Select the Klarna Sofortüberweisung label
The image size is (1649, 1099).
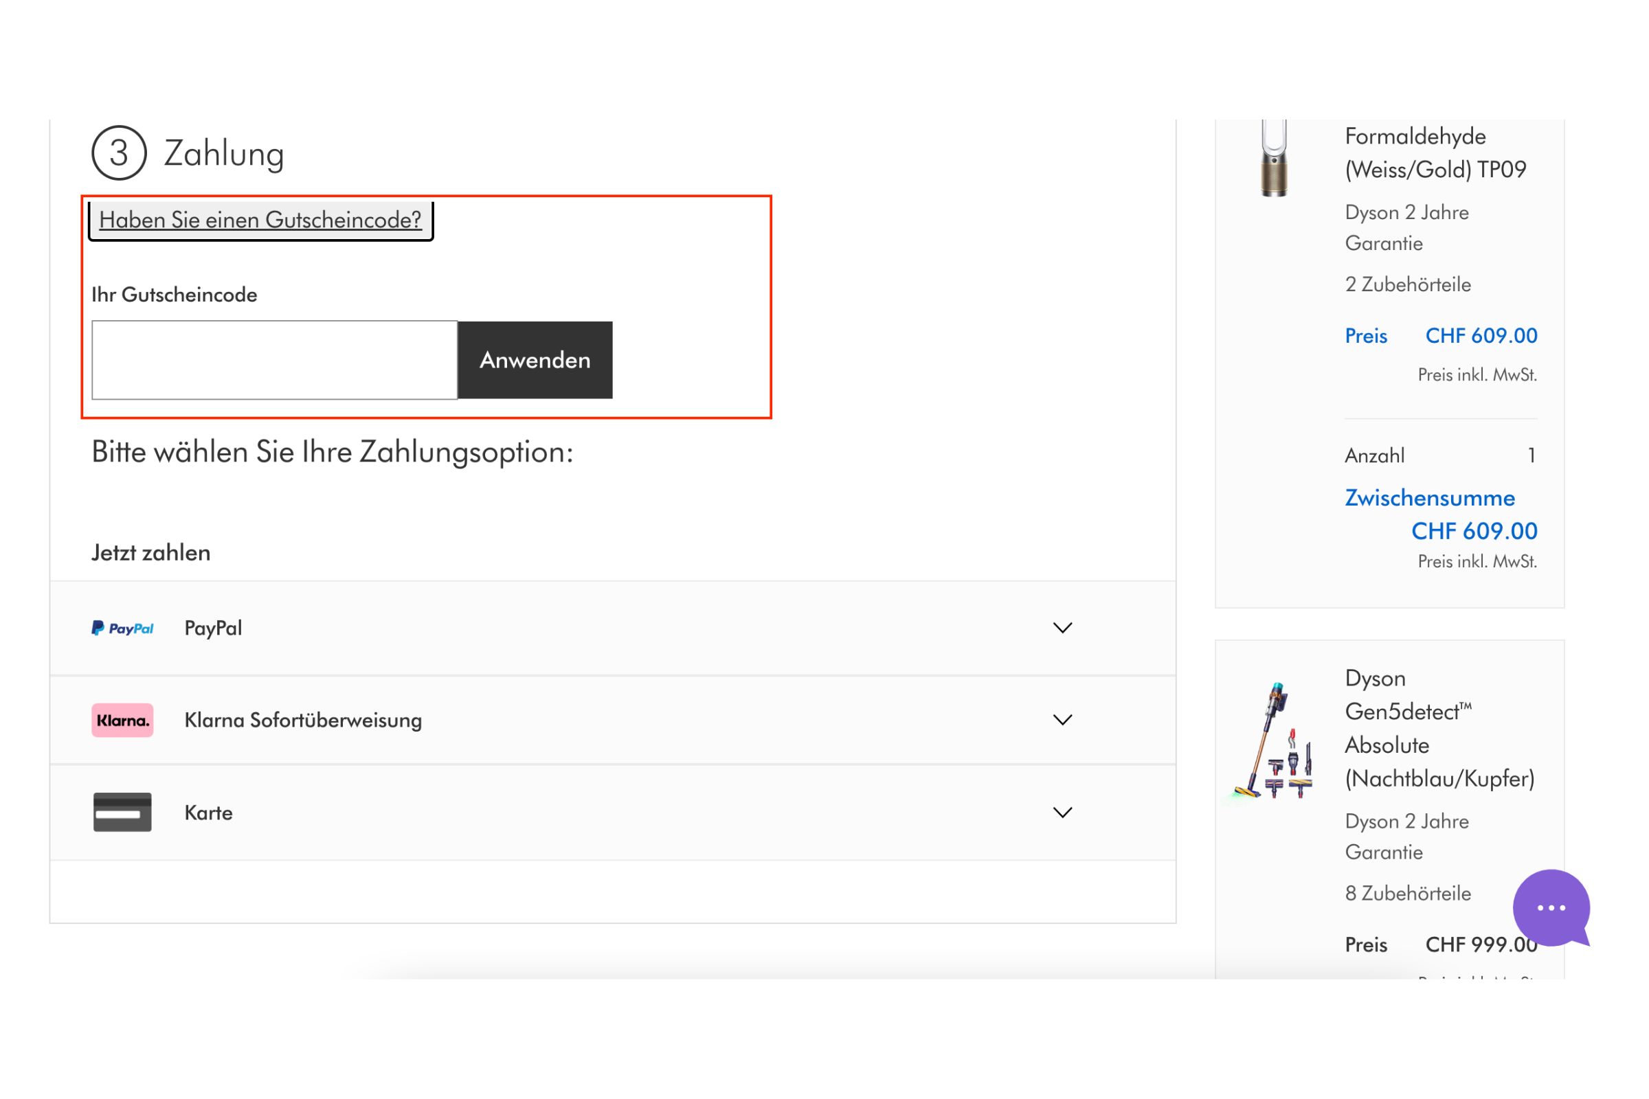point(303,721)
